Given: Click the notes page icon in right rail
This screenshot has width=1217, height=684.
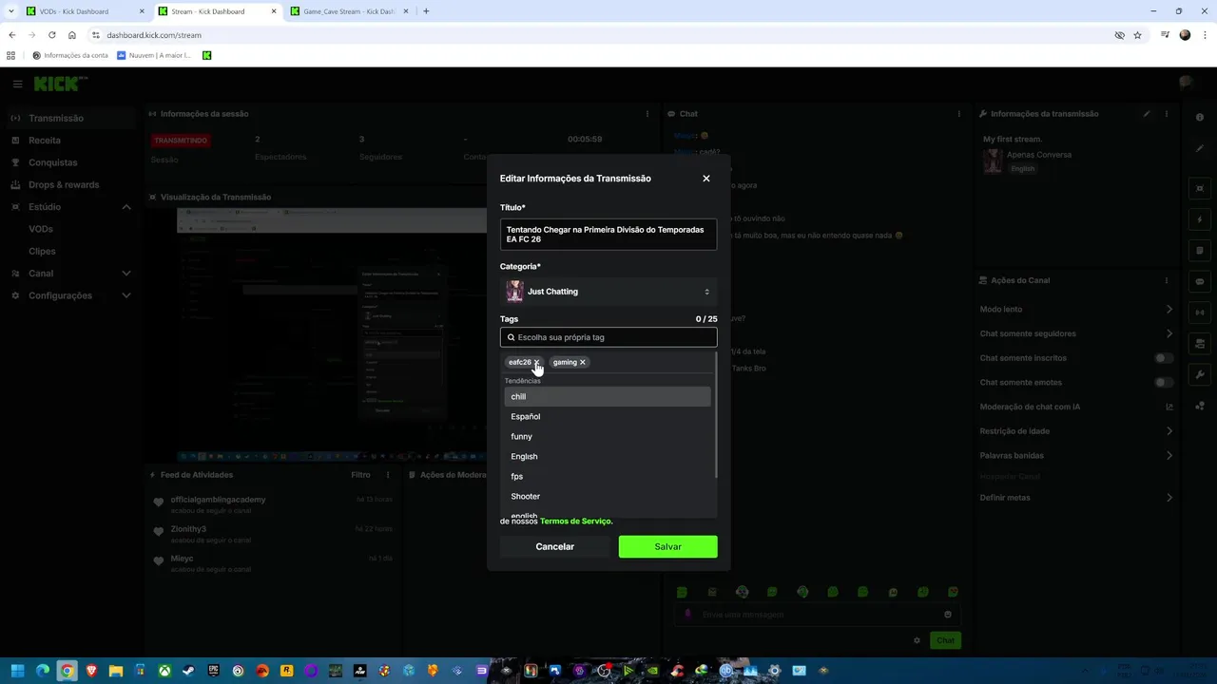Looking at the screenshot, I should tap(1200, 251).
